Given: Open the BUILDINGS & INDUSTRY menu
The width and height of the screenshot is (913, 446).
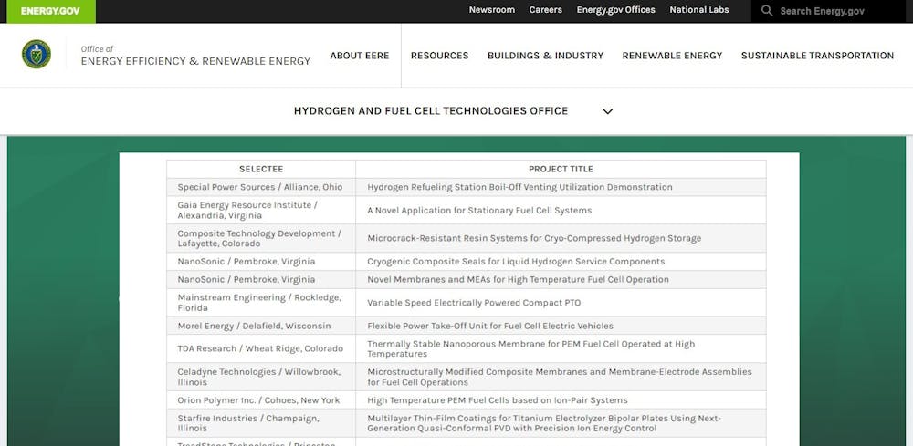Looking at the screenshot, I should point(545,56).
